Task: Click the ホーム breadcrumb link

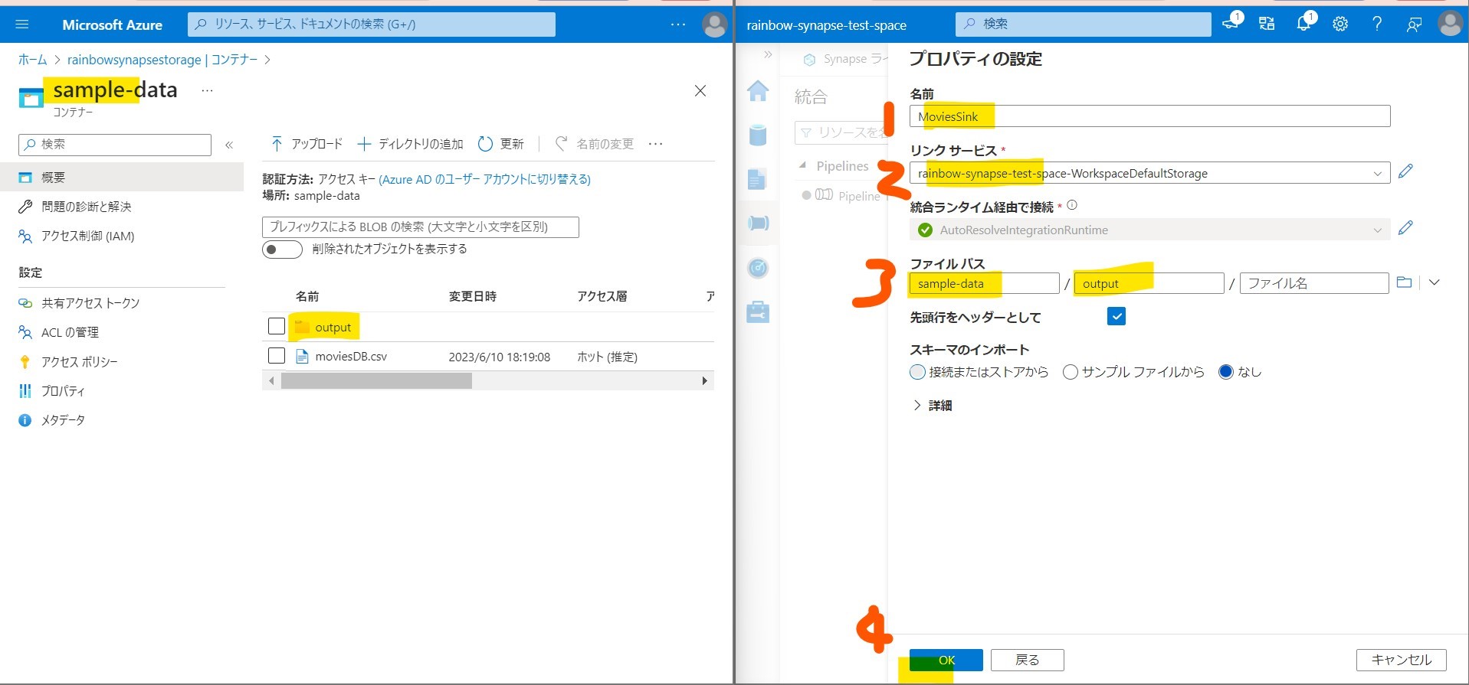Action: pos(32,60)
